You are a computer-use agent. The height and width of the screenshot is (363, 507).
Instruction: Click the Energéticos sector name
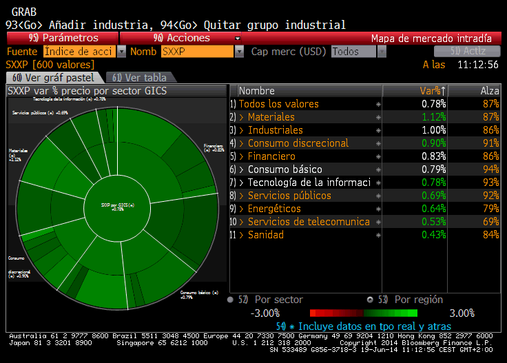pyautogui.click(x=274, y=209)
